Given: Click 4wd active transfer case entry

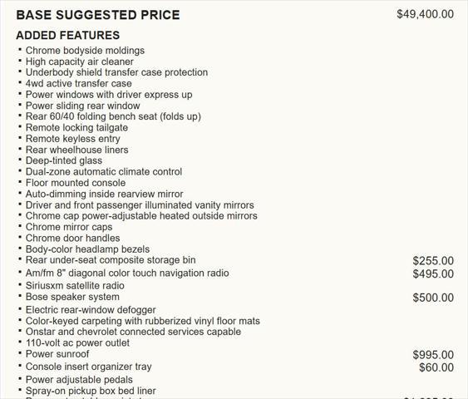Looking at the screenshot, I should 78,84.
